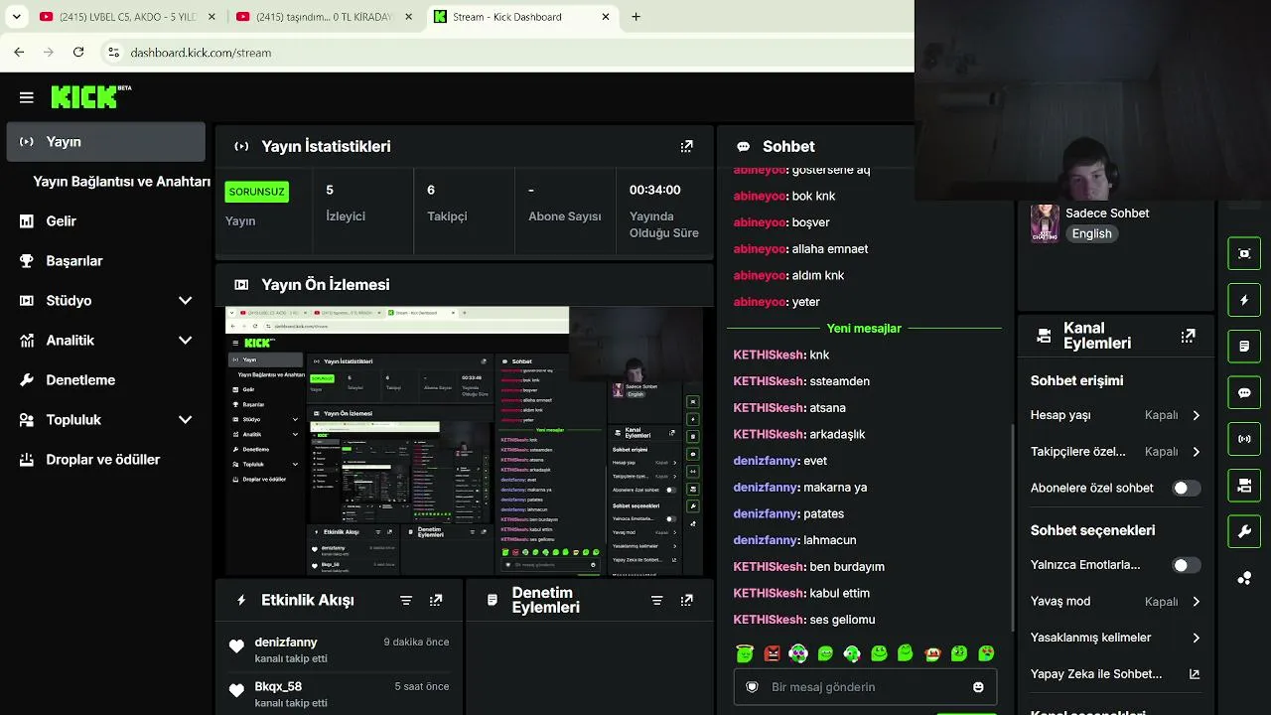This screenshot has height=715, width=1271.
Task: Open a new browser tab
Action: click(x=635, y=17)
